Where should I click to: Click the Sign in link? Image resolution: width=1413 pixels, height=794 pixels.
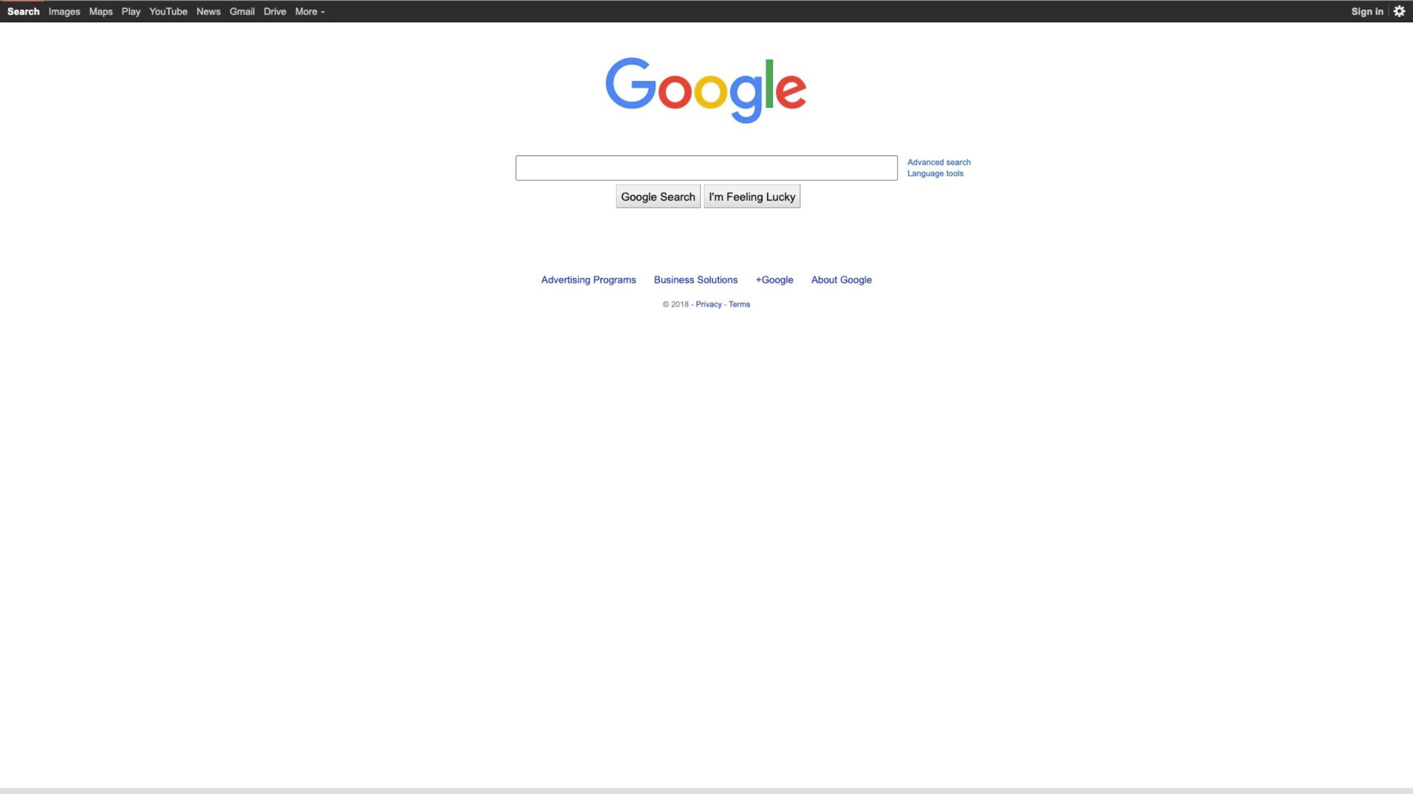pyautogui.click(x=1367, y=12)
